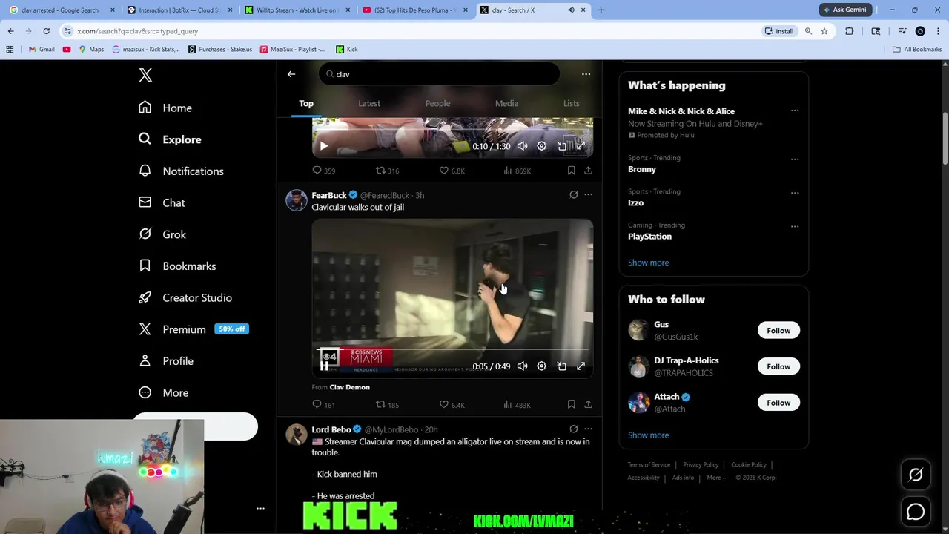Viewport: 949px width, 534px height.
Task: Enable picture-in-picture on the top video
Action: pos(561,146)
